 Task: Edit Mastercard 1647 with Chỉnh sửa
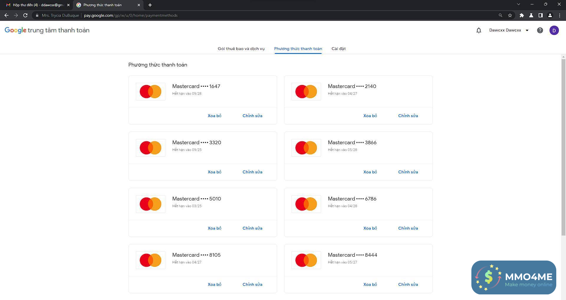(x=252, y=116)
